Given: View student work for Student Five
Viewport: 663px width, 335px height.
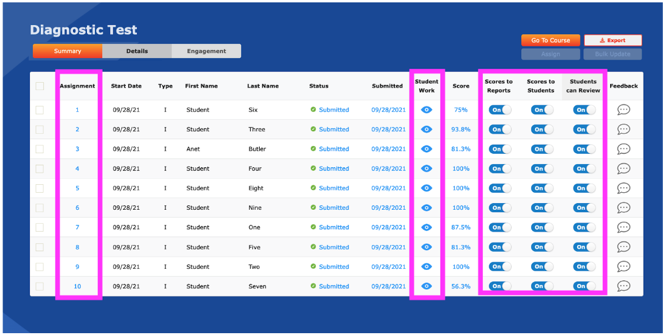Looking at the screenshot, I should click(426, 247).
